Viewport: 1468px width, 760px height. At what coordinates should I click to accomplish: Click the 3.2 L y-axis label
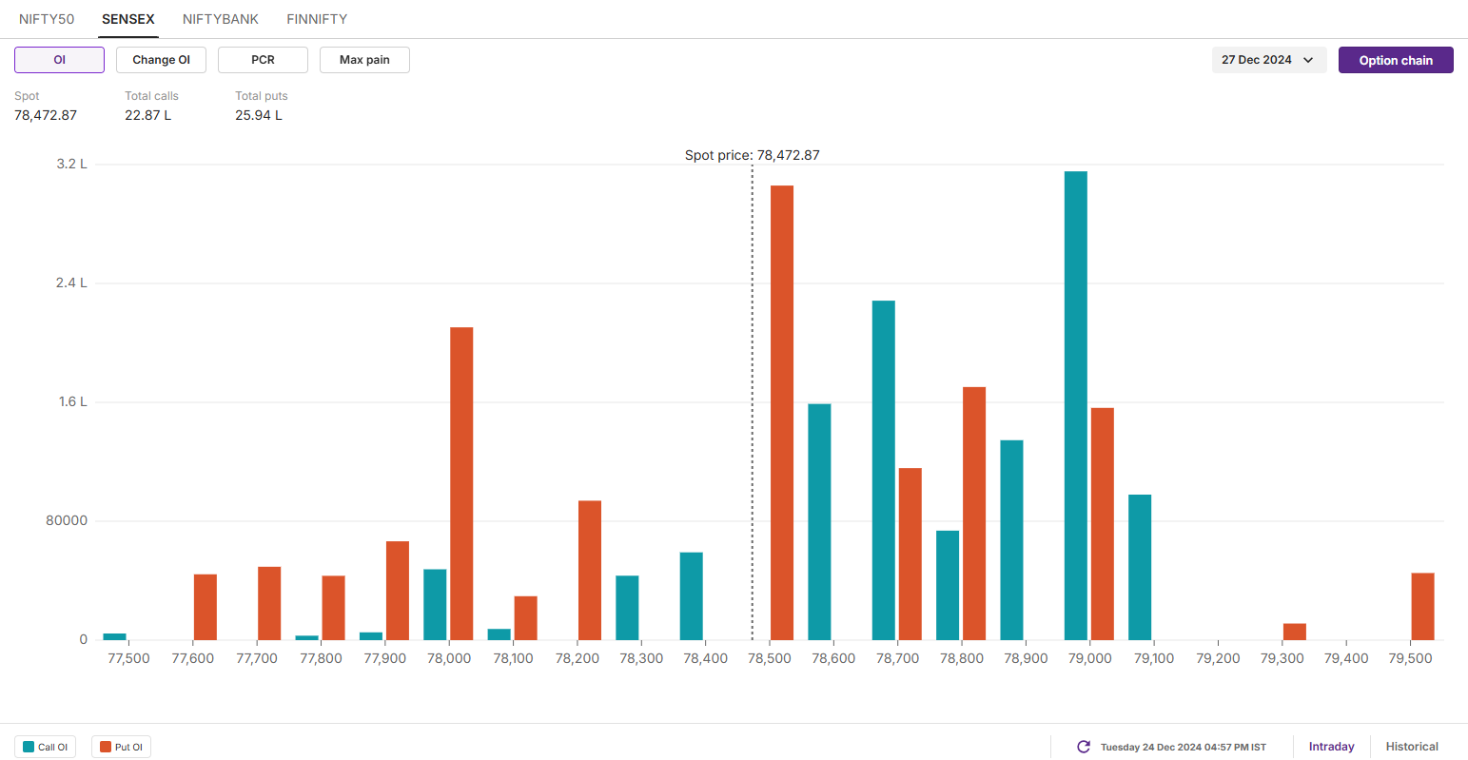(71, 164)
